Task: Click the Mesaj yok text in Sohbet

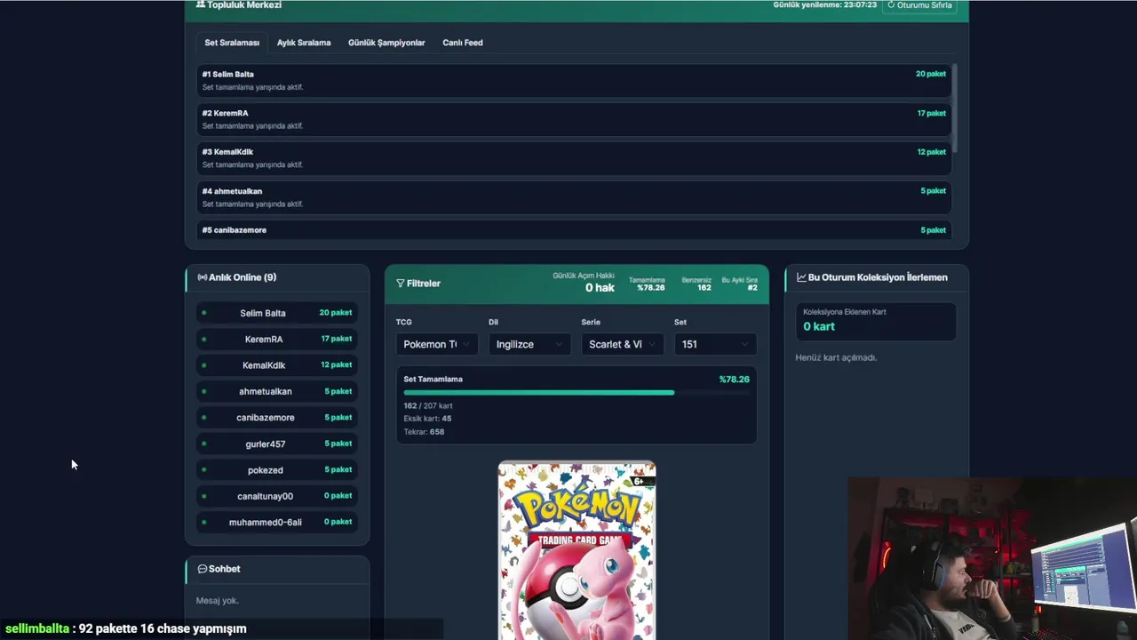Action: [x=218, y=601]
